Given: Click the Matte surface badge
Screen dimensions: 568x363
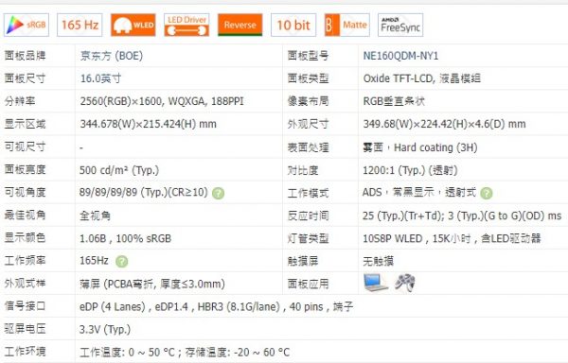Looking at the screenshot, I should (x=347, y=25).
